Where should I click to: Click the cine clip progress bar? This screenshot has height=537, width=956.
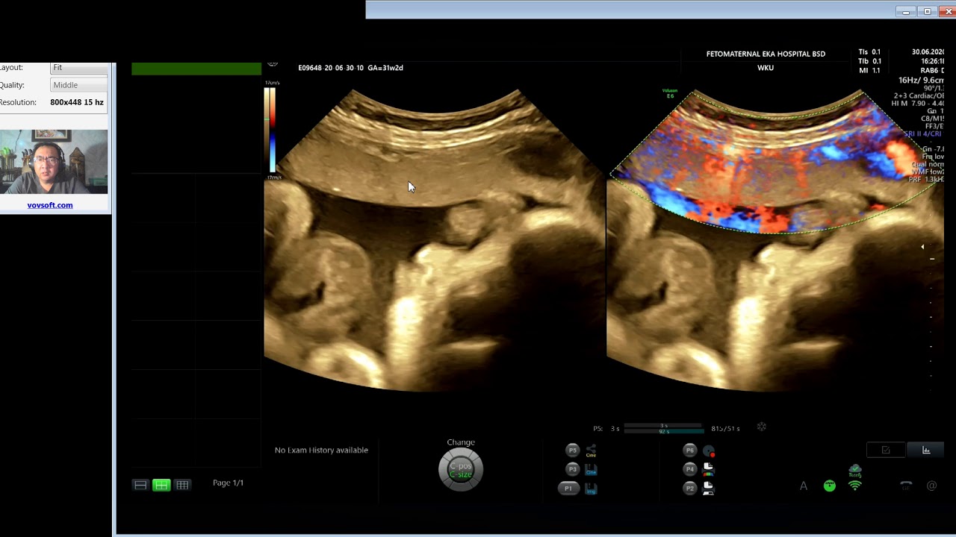pyautogui.click(x=663, y=429)
